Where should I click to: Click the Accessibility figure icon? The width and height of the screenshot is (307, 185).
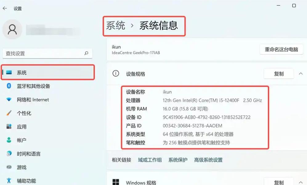[9, 180]
